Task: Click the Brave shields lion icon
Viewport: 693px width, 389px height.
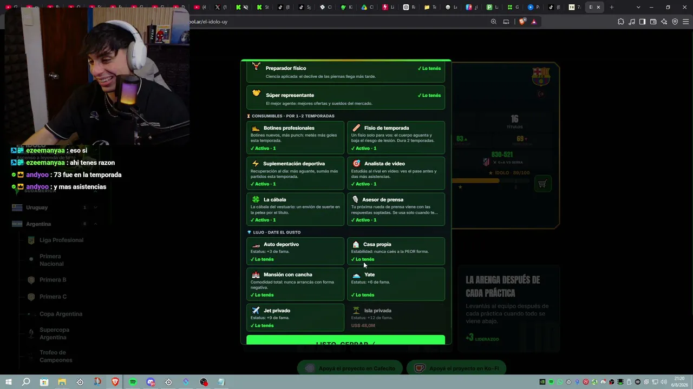Action: (522, 22)
